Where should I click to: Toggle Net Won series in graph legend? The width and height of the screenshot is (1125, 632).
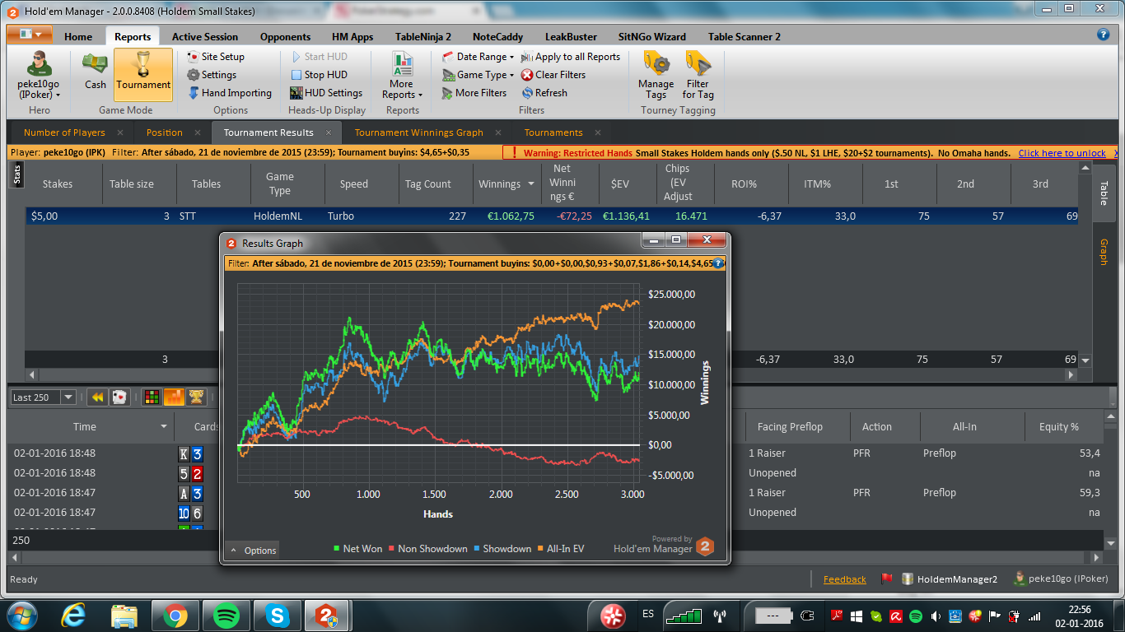pos(357,549)
